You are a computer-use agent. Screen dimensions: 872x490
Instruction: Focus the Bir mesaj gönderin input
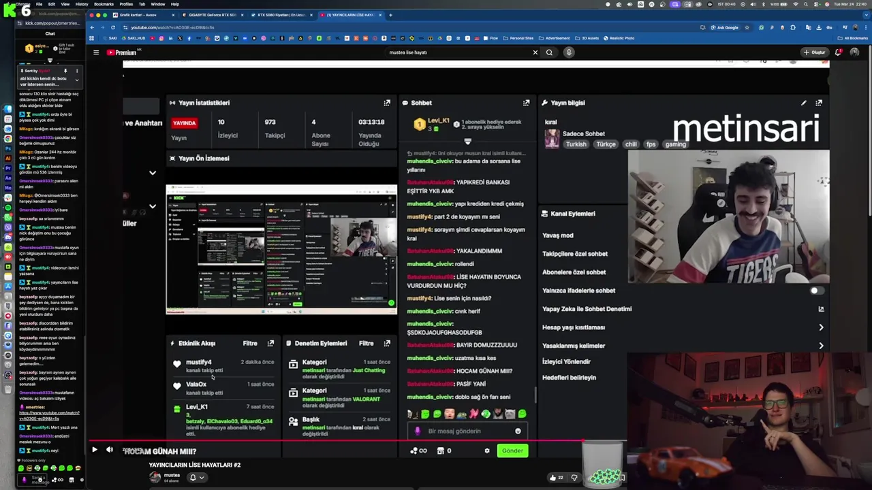467,431
